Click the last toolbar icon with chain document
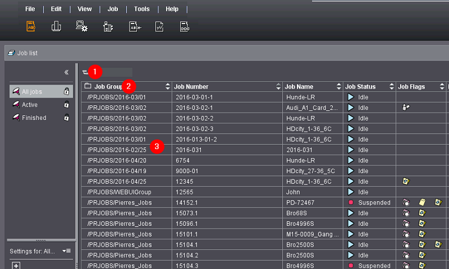Screen dimensions: 449x269 185,26
